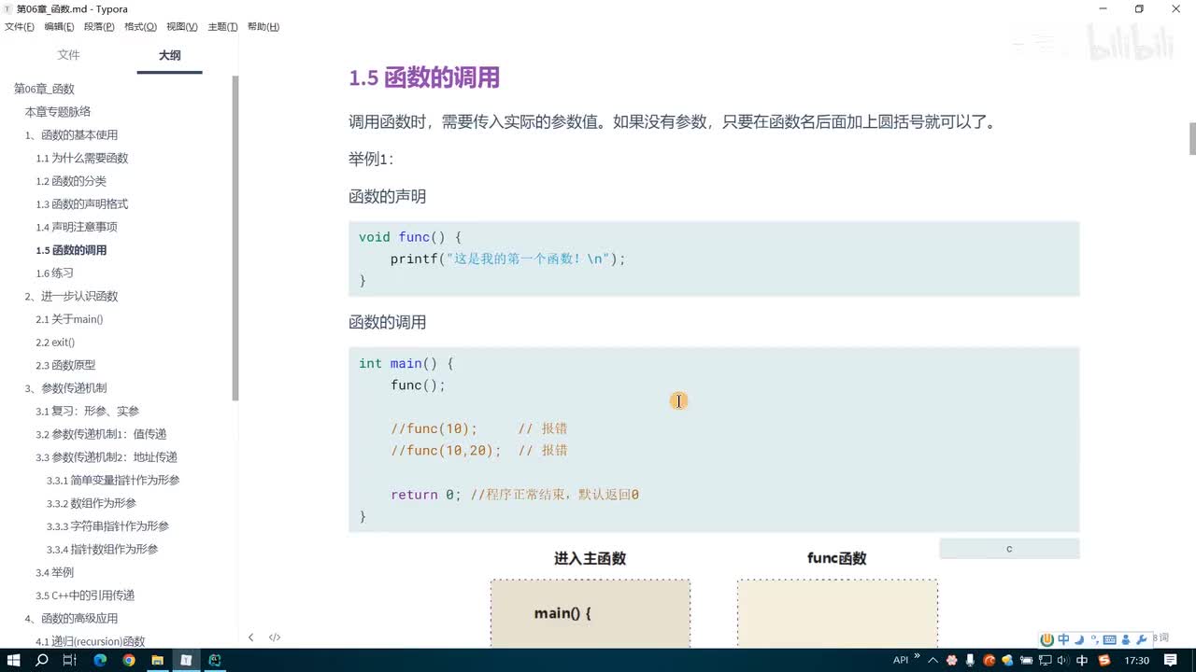This screenshot has height=672, width=1196.
Task: Click the Sogou IME logo on floating toolbar
Action: point(1046,640)
